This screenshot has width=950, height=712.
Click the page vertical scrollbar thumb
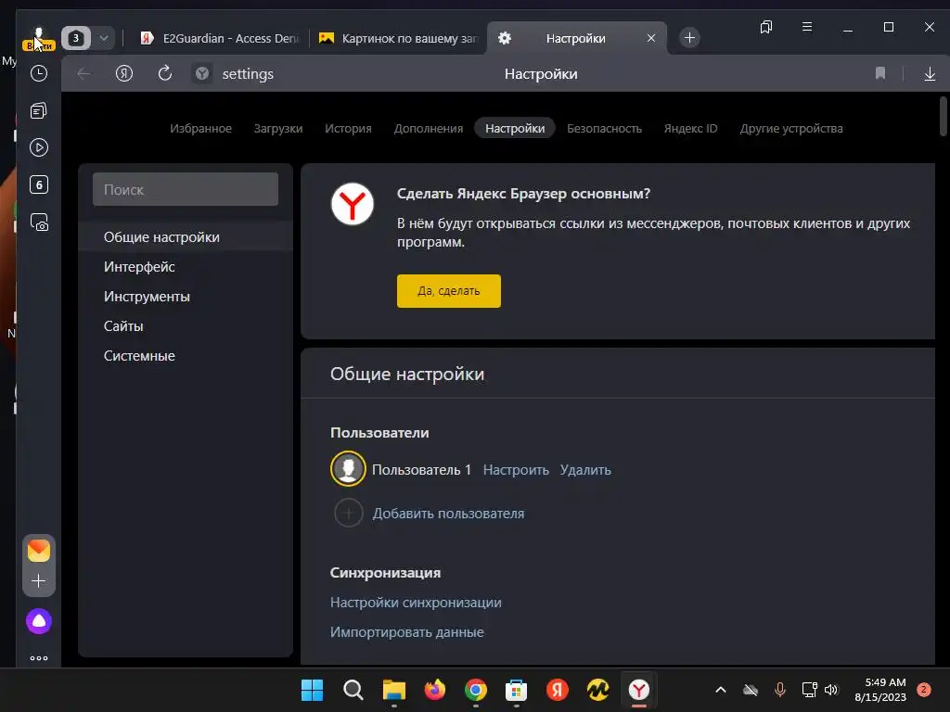tap(943, 116)
